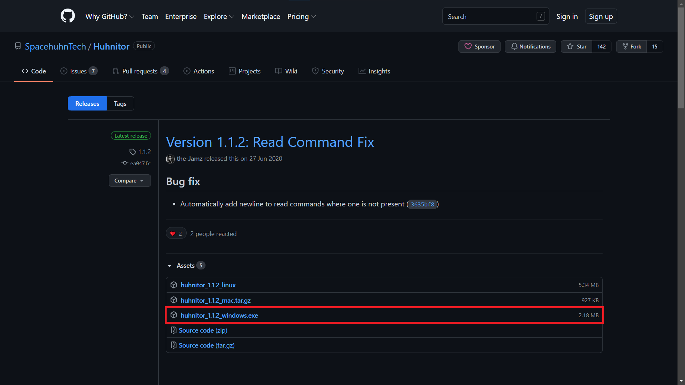685x385 pixels.
Task: Download Source code (tar.gz)
Action: tap(207, 345)
